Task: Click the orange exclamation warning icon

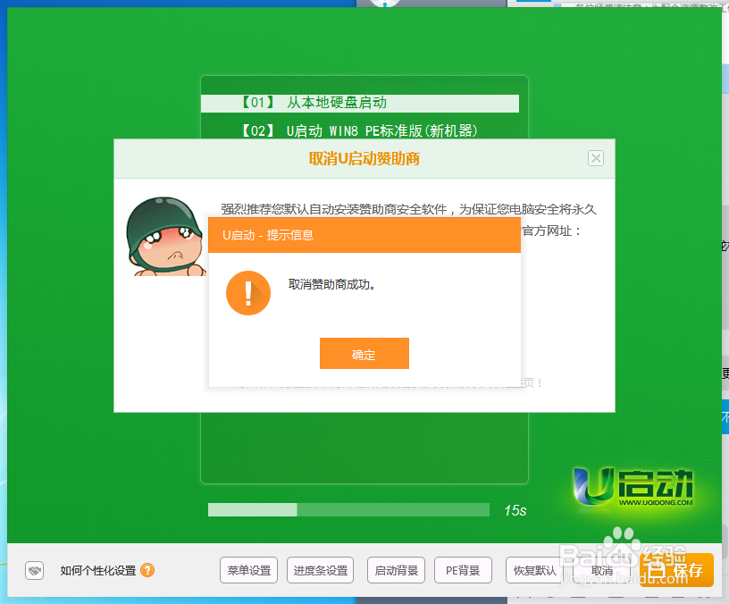Action: click(x=248, y=293)
